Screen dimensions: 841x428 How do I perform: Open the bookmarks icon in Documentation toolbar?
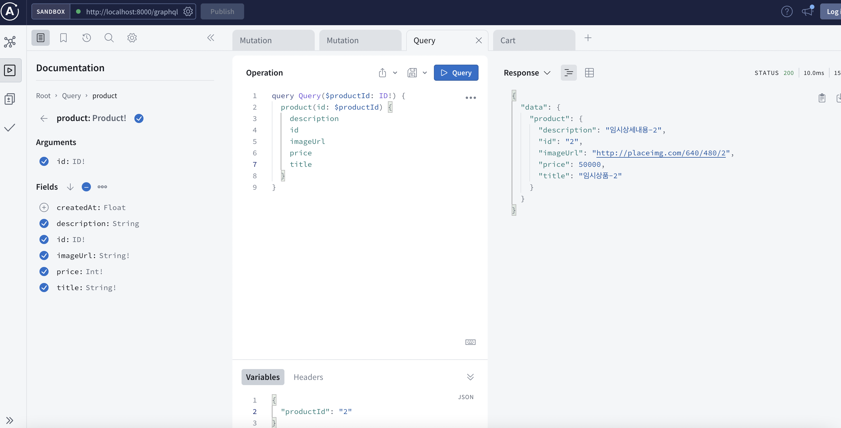pyautogui.click(x=63, y=38)
